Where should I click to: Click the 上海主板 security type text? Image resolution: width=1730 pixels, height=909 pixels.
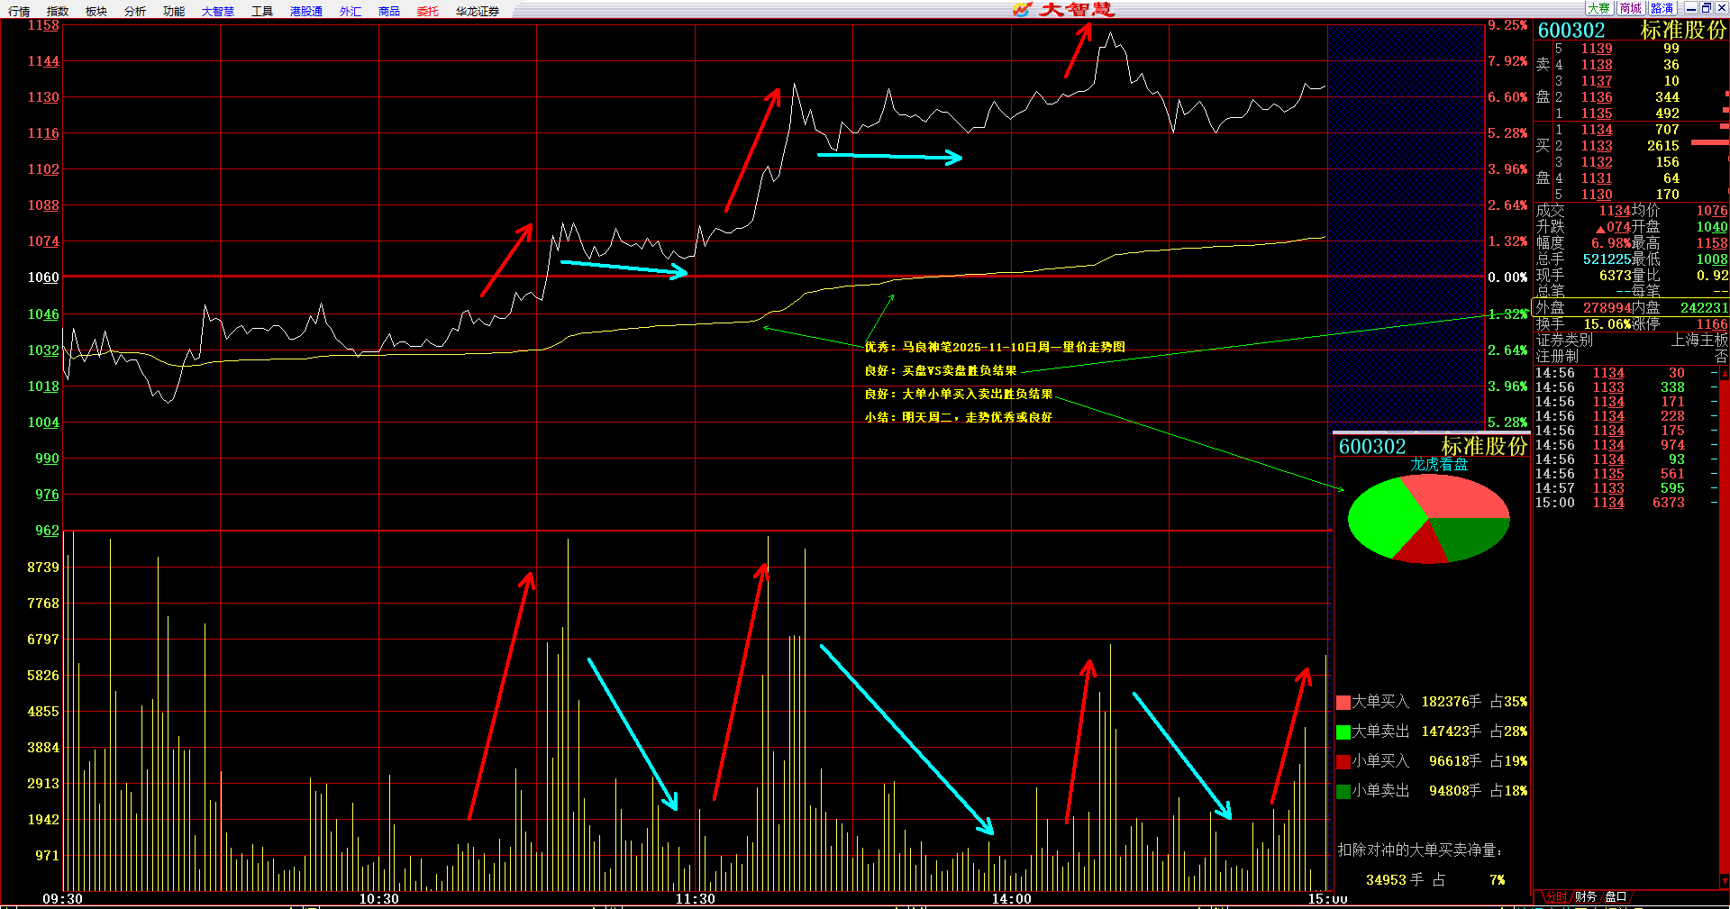coord(1699,341)
